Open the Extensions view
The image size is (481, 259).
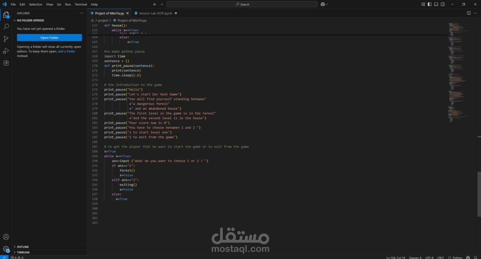[x=6, y=63]
